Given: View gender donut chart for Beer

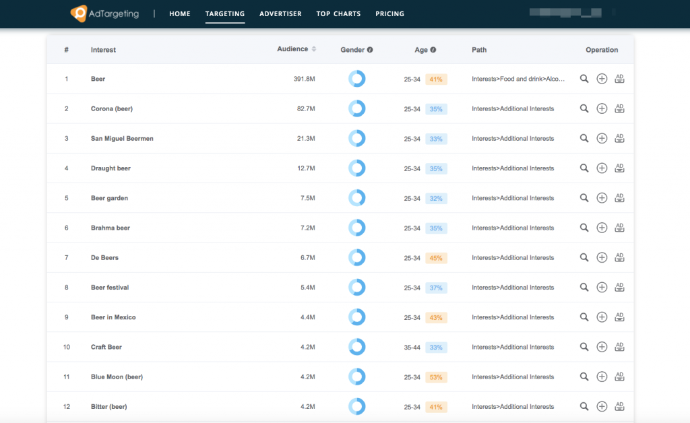Looking at the screenshot, I should 357,79.
